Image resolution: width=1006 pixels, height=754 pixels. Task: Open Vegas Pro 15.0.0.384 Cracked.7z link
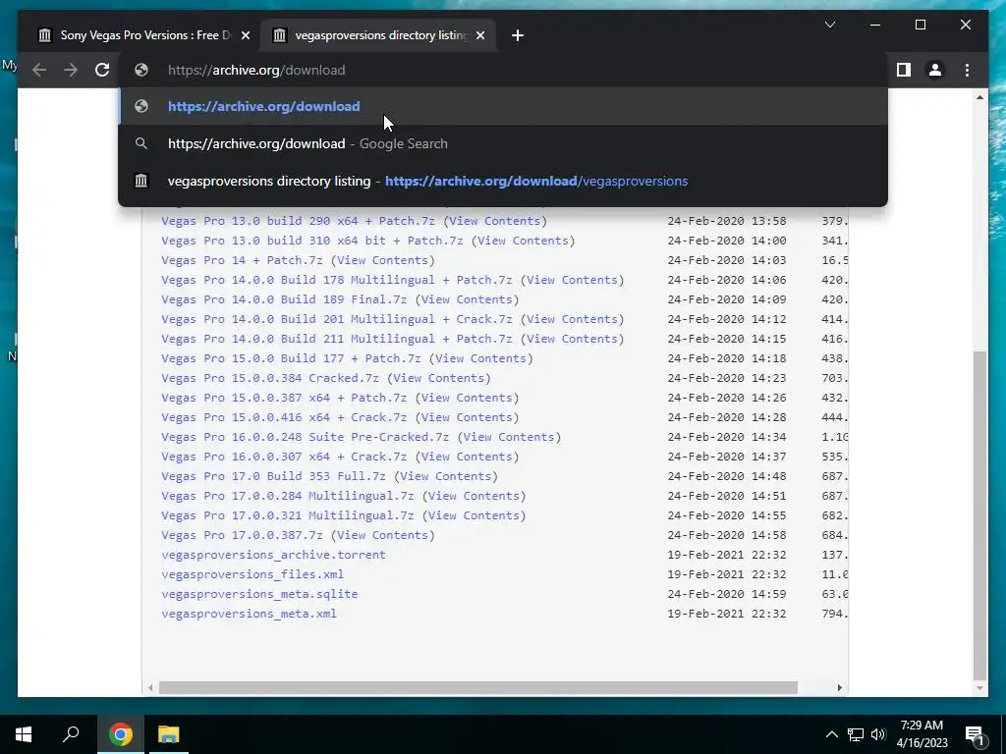coord(270,378)
